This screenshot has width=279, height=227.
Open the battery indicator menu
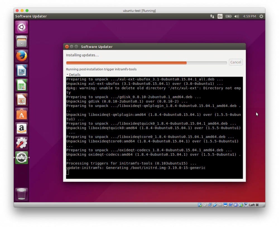pyautogui.click(x=229, y=16)
